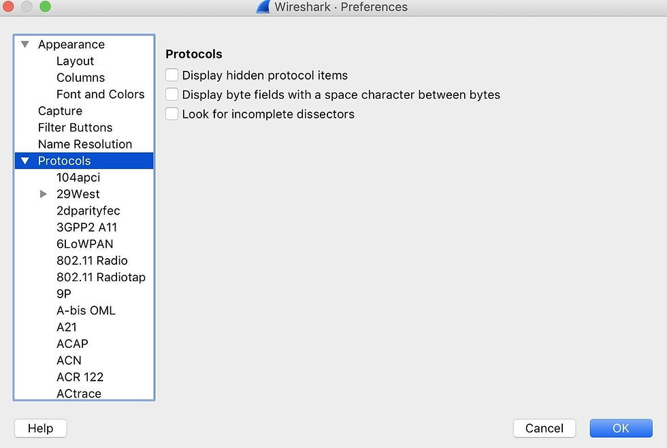This screenshot has height=448, width=667.
Task: Open 3GPP2 A11 protocol settings
Action: click(x=87, y=227)
